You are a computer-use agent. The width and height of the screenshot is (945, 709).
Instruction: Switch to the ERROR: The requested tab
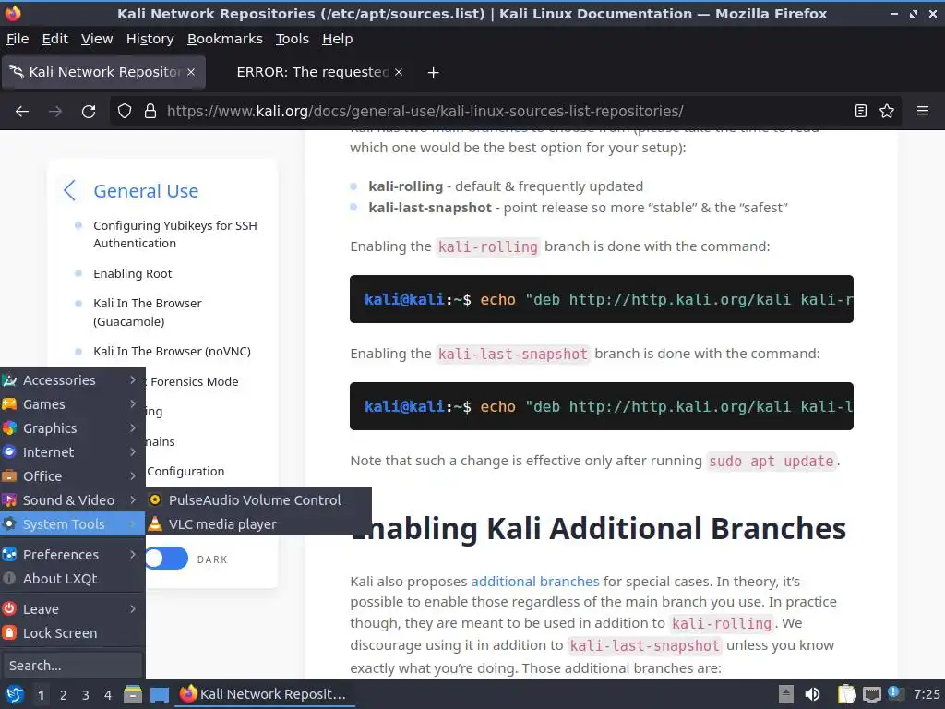312,72
